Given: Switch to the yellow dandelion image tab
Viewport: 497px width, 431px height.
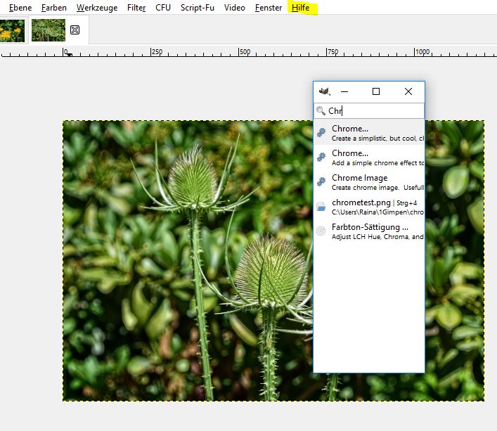Looking at the screenshot, I should coord(12,30).
